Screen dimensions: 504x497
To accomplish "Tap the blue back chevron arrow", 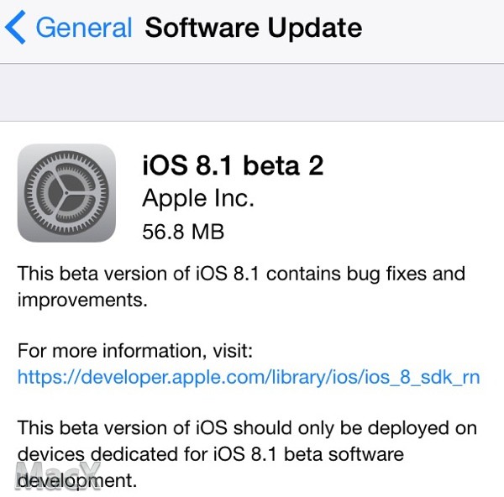I will (15, 28).
